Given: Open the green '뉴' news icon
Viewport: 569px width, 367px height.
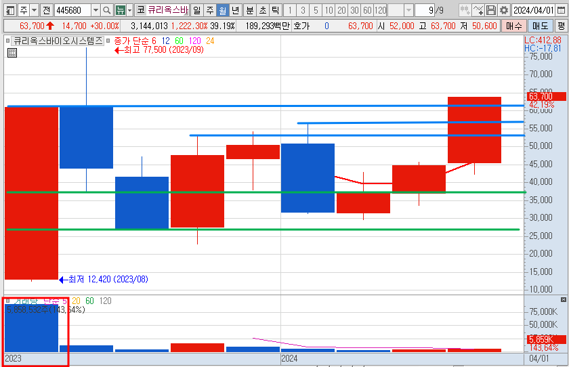Looking at the screenshot, I should [x=120, y=10].
